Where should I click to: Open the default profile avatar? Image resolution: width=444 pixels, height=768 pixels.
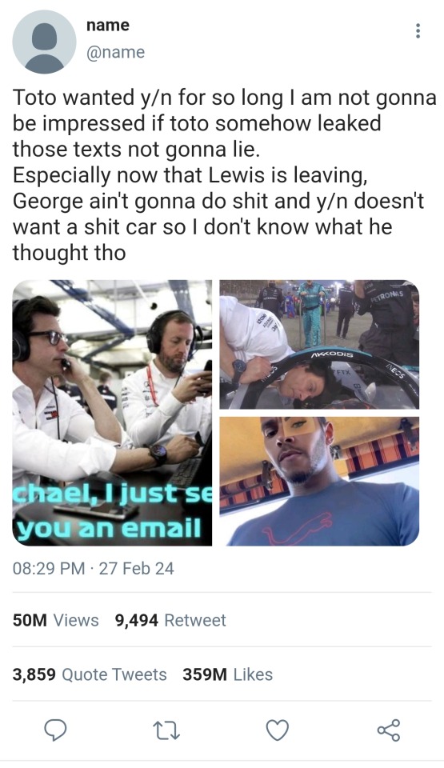point(44,42)
